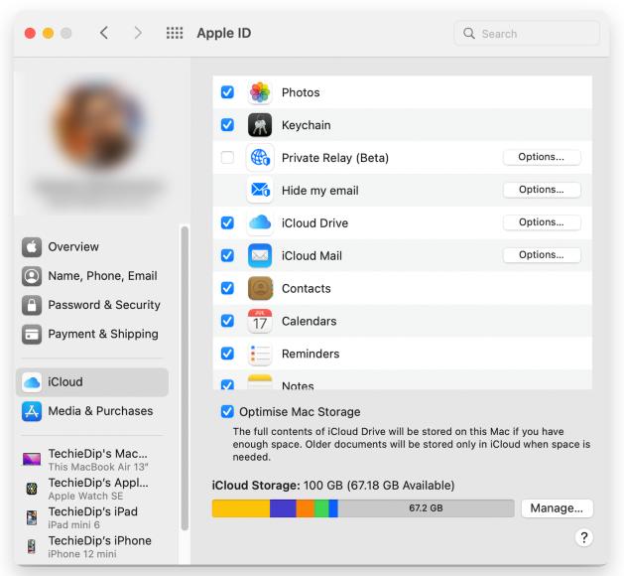Click the Reminders app icon

260,354
